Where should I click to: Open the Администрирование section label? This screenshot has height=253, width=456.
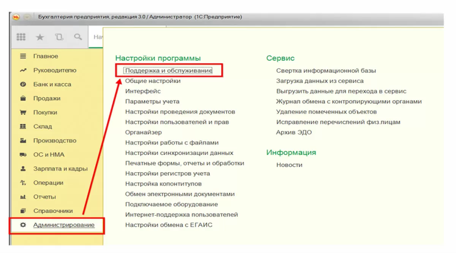coord(64,225)
